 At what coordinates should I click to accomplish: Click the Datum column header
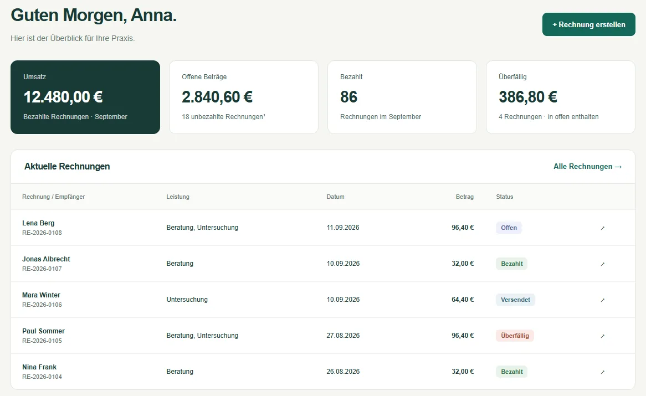coord(335,197)
